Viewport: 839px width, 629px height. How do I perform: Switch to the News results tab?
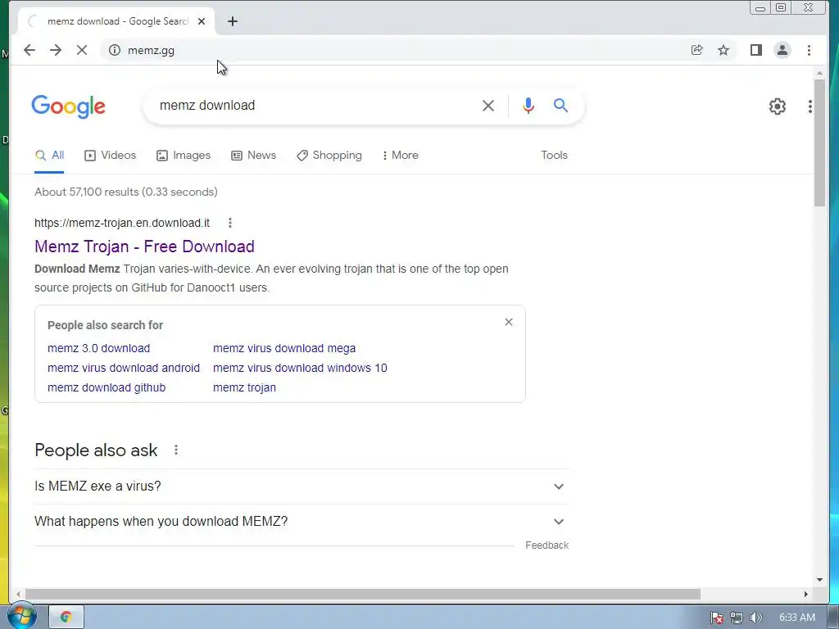coord(254,156)
